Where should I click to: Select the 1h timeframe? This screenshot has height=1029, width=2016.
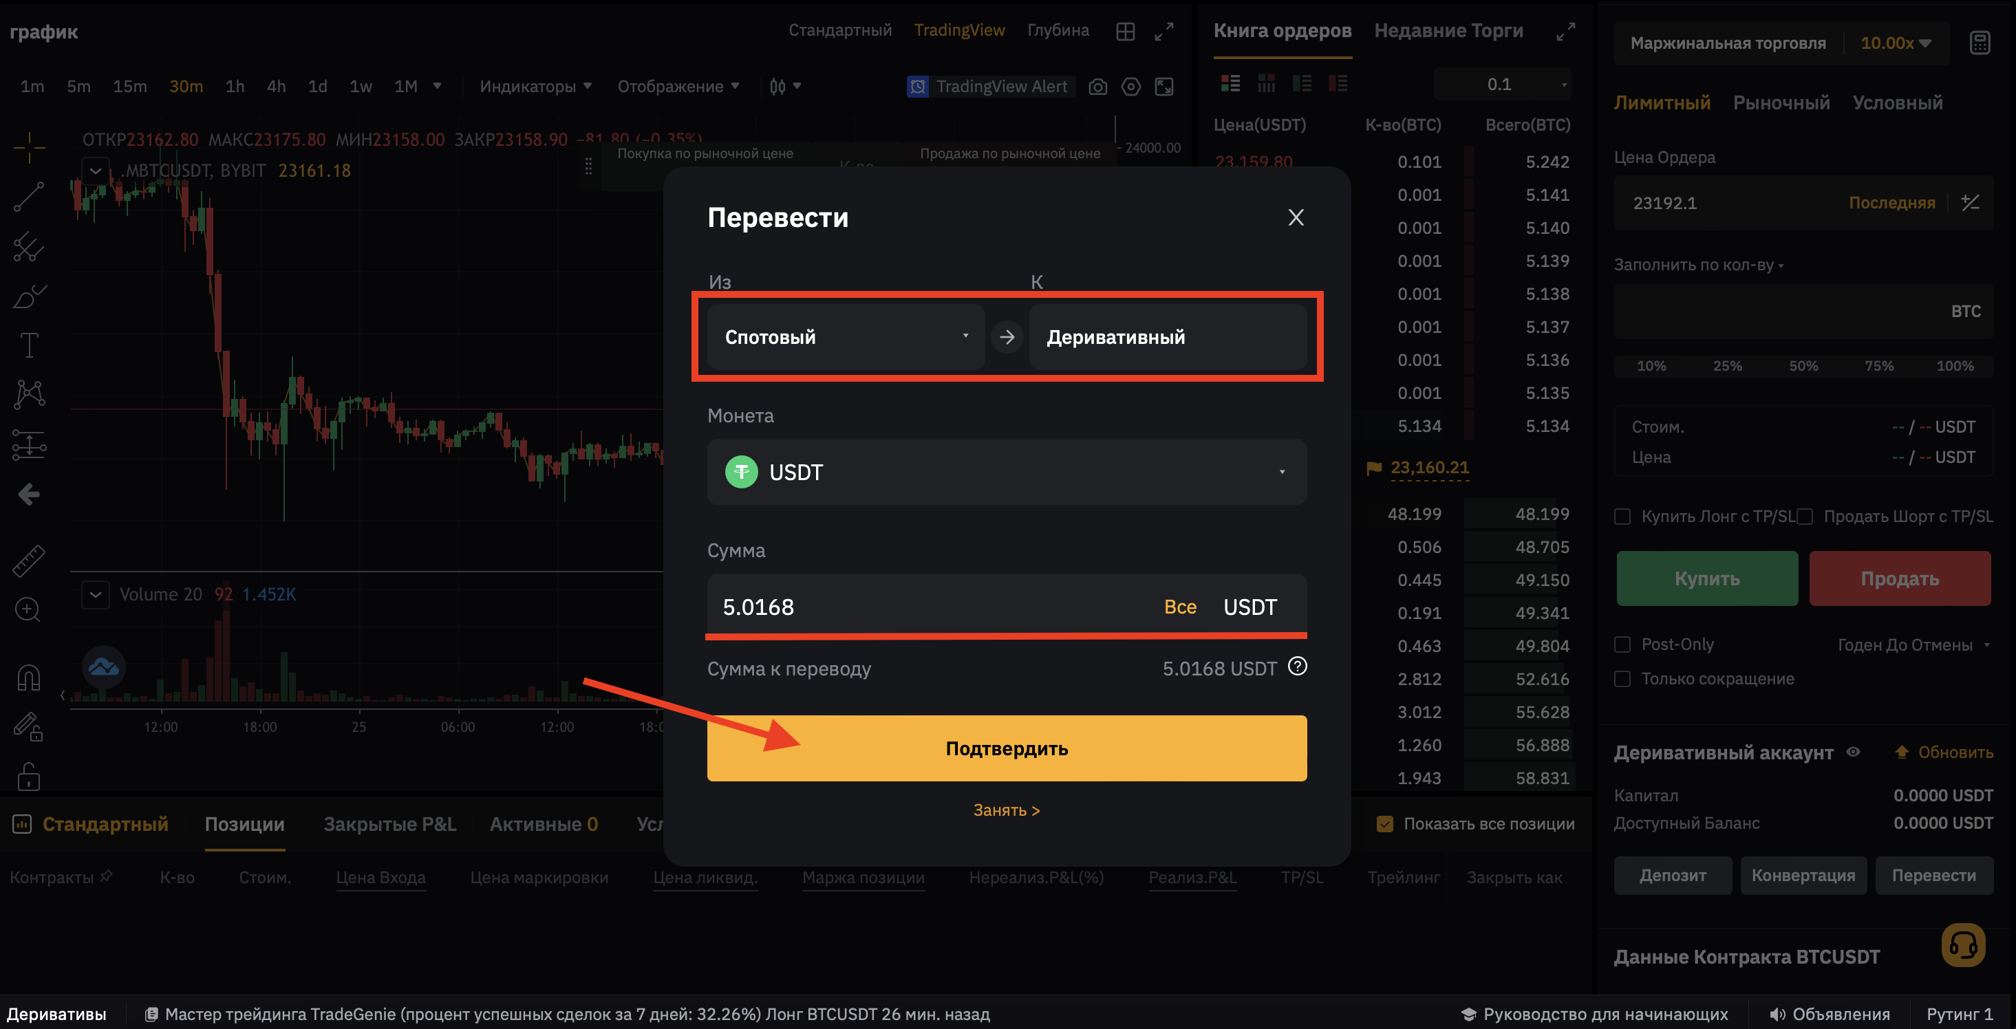click(235, 86)
